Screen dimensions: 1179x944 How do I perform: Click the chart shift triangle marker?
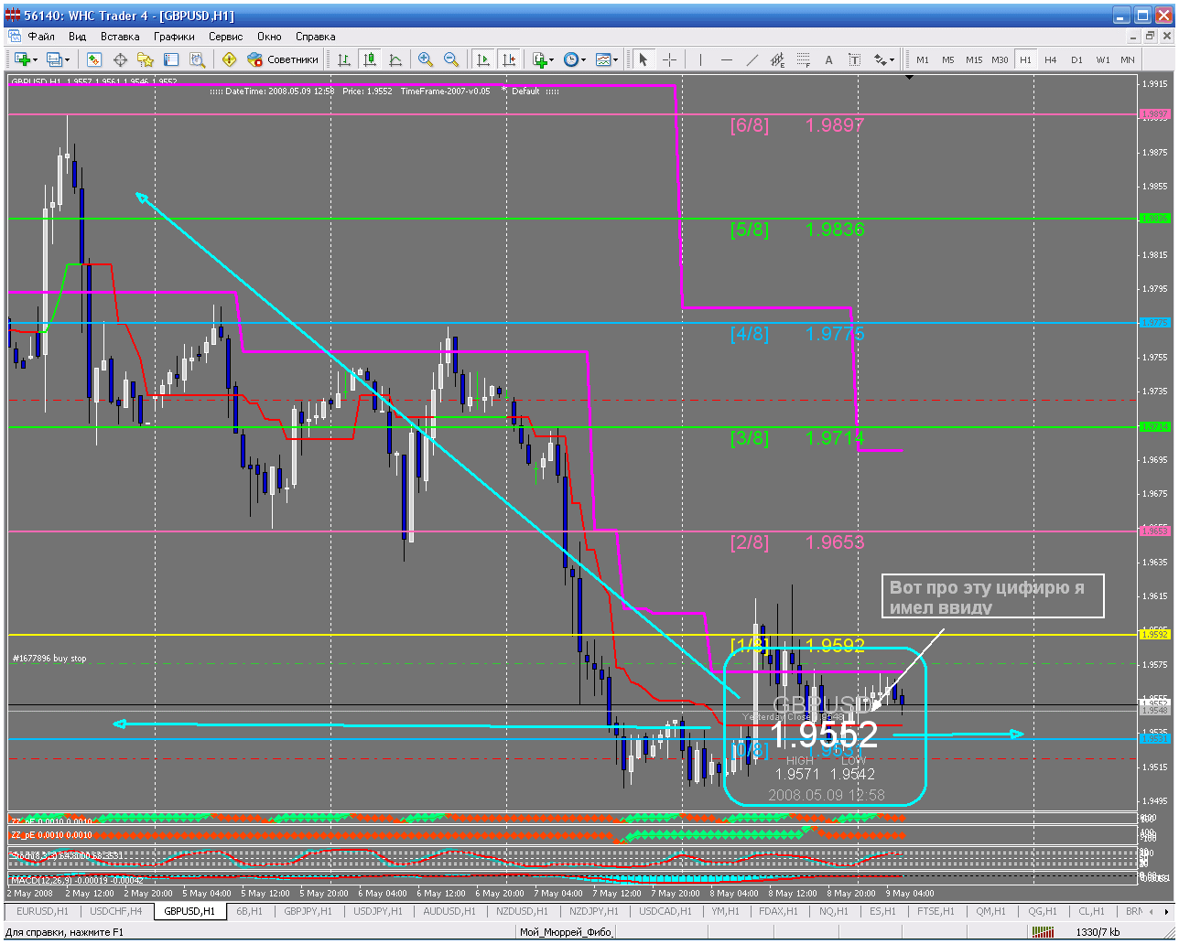(909, 78)
